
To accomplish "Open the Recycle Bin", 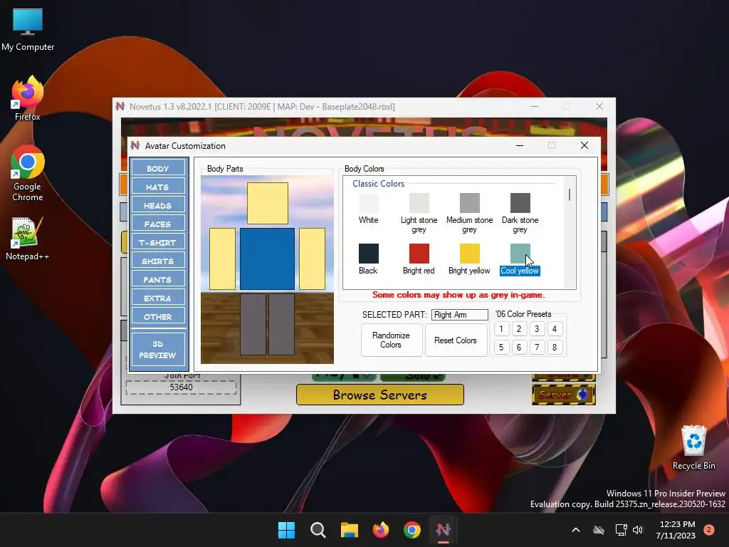I will (x=693, y=447).
